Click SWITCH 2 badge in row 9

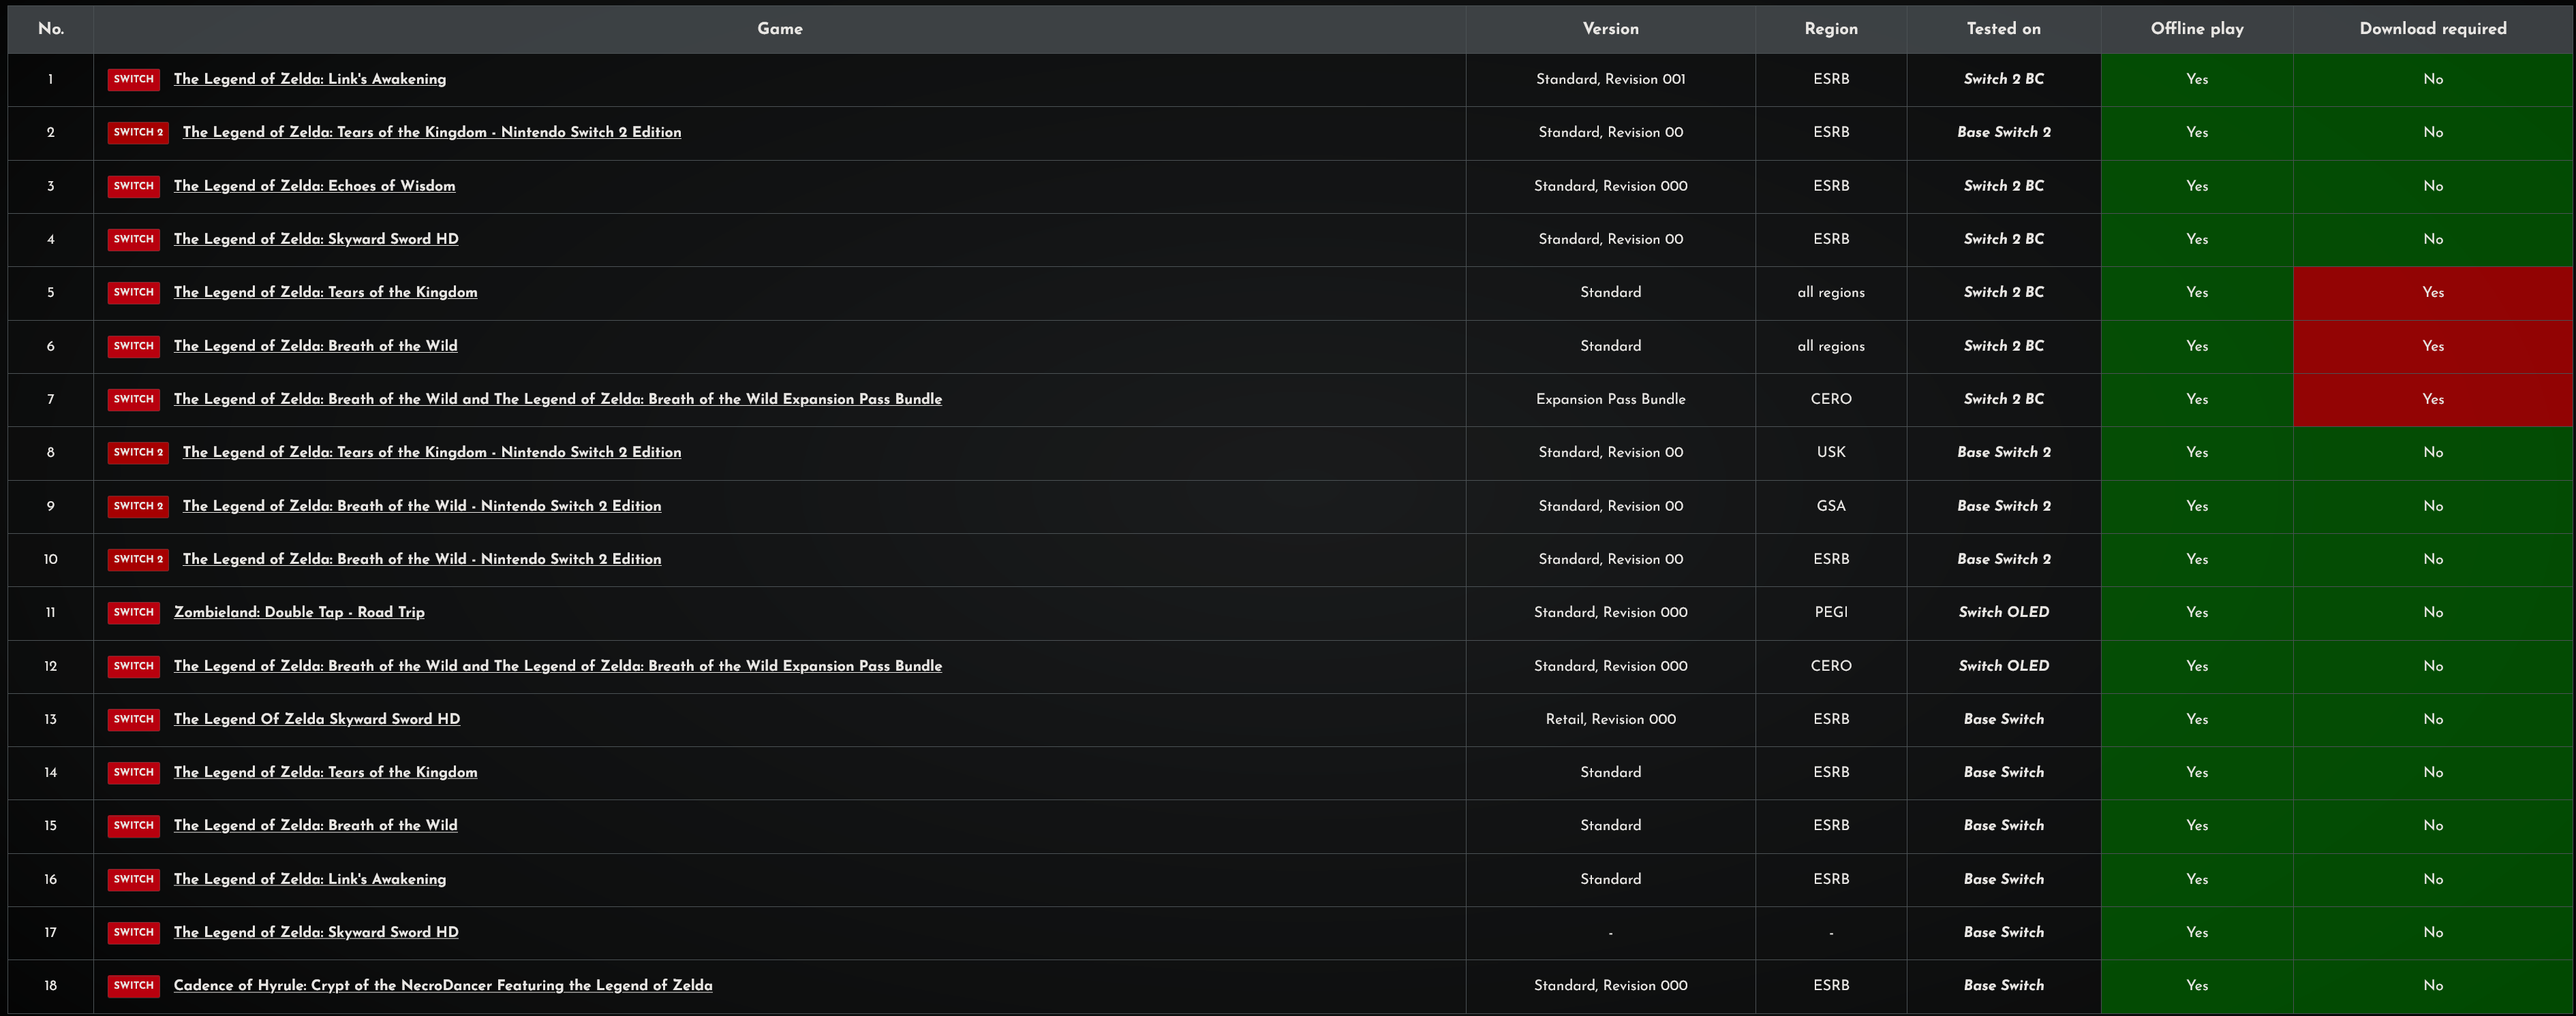(138, 505)
